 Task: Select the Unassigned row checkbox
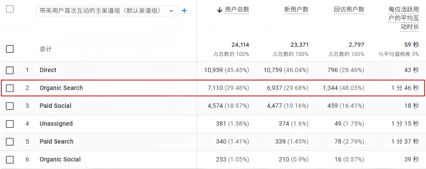(x=10, y=124)
